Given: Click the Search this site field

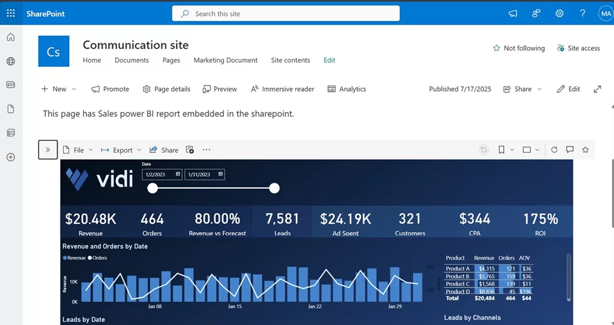Looking at the screenshot, I should (285, 13).
